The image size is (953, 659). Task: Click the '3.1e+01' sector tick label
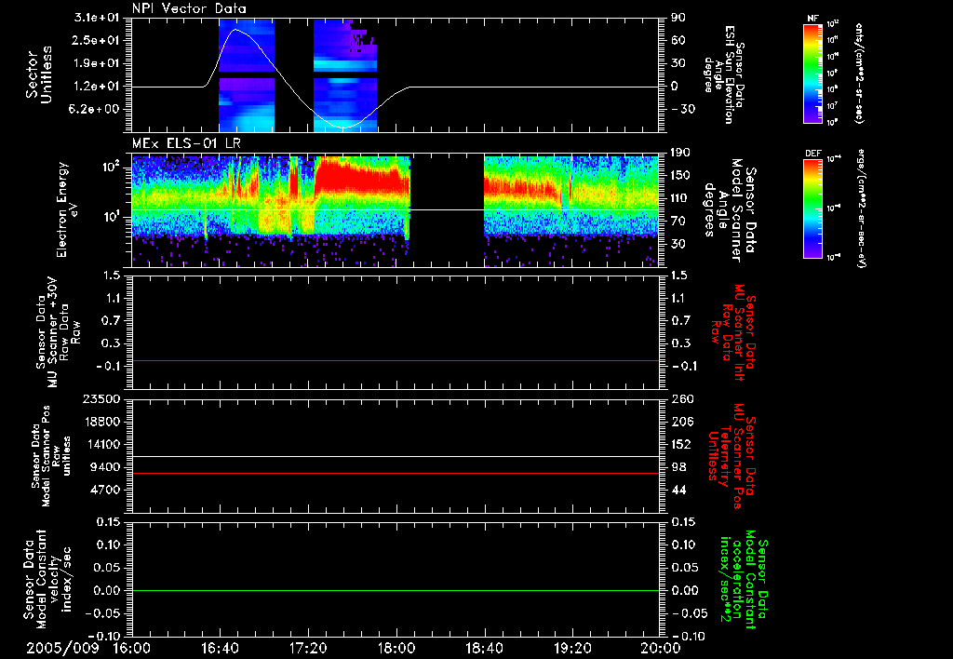click(97, 18)
